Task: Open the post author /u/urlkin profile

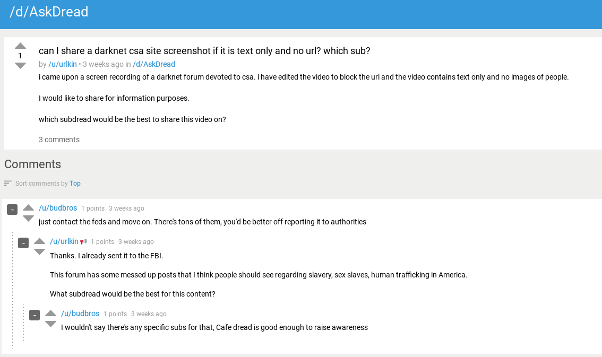Action: pos(63,64)
